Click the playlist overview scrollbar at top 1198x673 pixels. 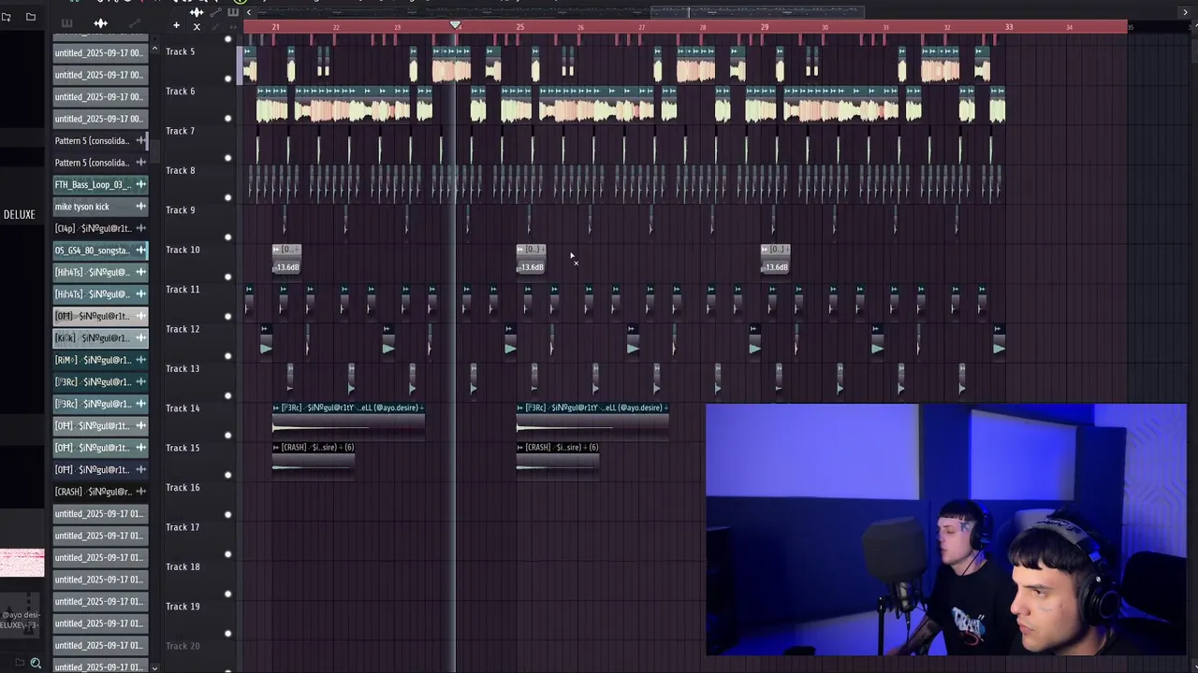pos(757,12)
